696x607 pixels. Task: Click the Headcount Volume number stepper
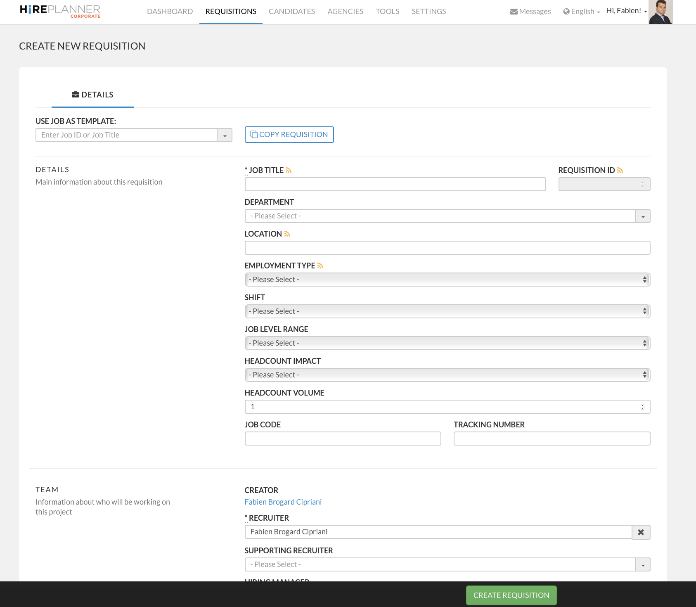point(642,407)
